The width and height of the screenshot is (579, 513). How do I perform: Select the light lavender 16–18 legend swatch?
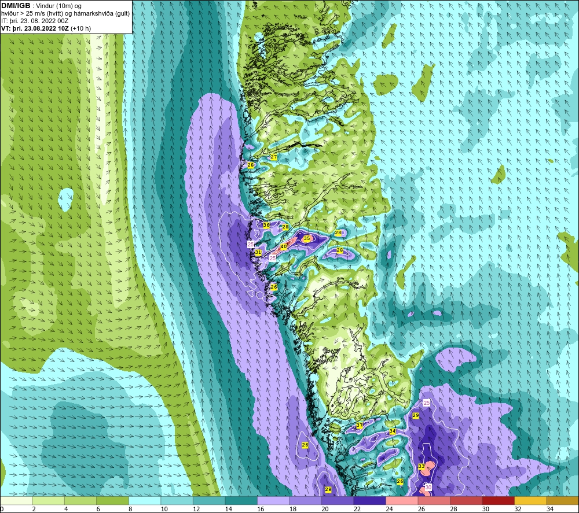[273, 501]
